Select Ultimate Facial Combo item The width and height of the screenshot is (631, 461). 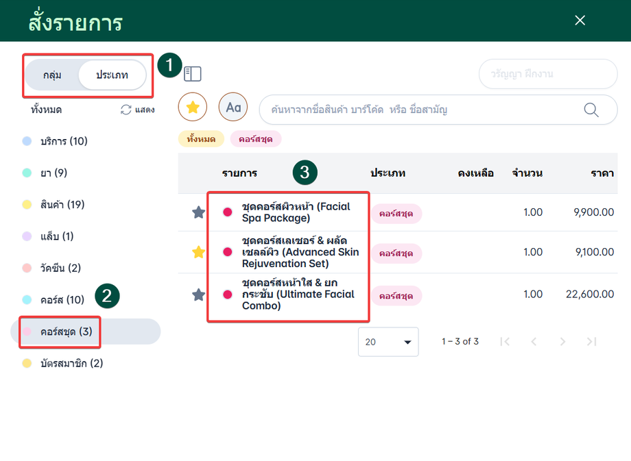click(298, 294)
